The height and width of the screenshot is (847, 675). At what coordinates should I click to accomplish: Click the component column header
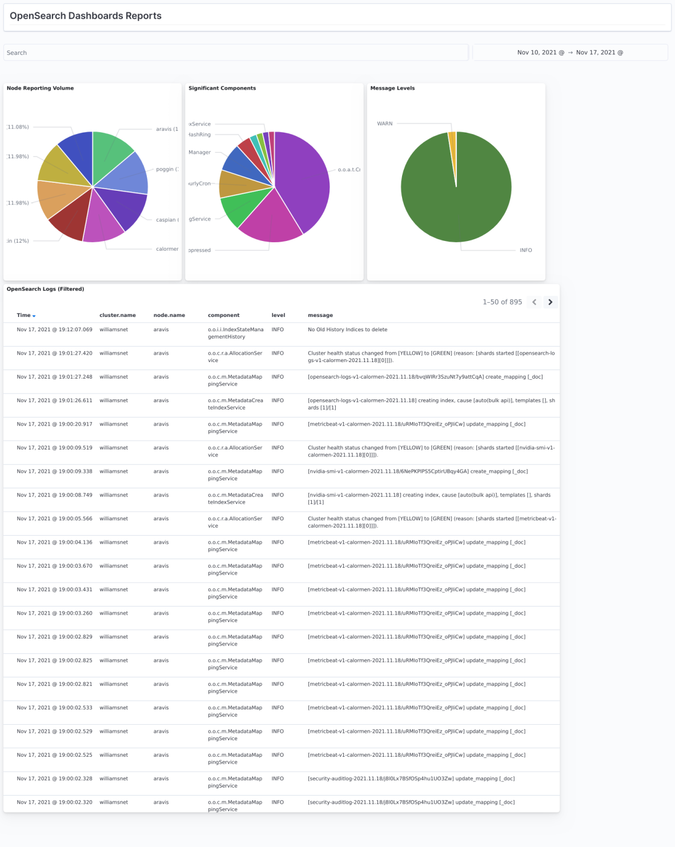(x=224, y=315)
